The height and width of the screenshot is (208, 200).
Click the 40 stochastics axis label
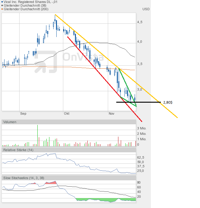click(139, 192)
